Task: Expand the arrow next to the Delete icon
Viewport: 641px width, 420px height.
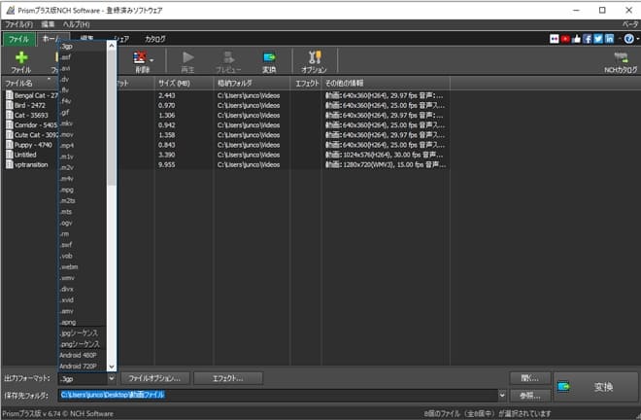Action: (152, 60)
